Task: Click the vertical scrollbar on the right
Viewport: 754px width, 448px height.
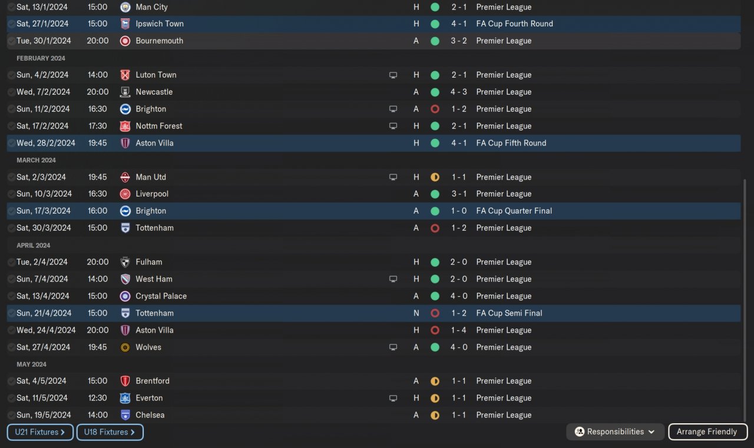Action: tap(745, 294)
